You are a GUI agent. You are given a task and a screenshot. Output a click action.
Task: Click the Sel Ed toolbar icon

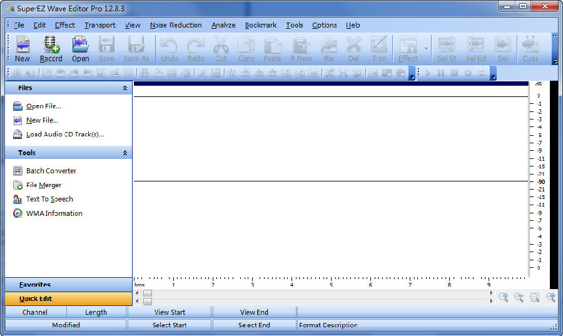coord(476,49)
